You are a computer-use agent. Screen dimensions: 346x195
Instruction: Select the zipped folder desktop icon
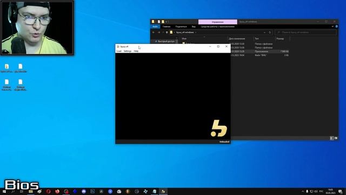pyautogui.click(x=7, y=68)
